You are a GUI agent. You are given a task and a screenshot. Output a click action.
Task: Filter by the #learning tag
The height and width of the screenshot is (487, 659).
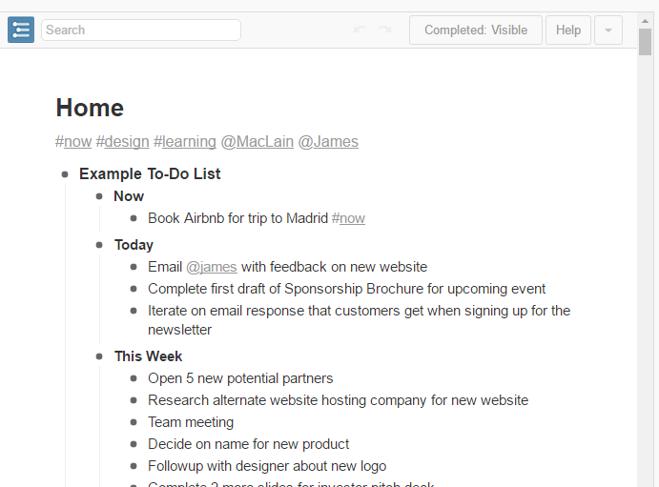tap(185, 142)
